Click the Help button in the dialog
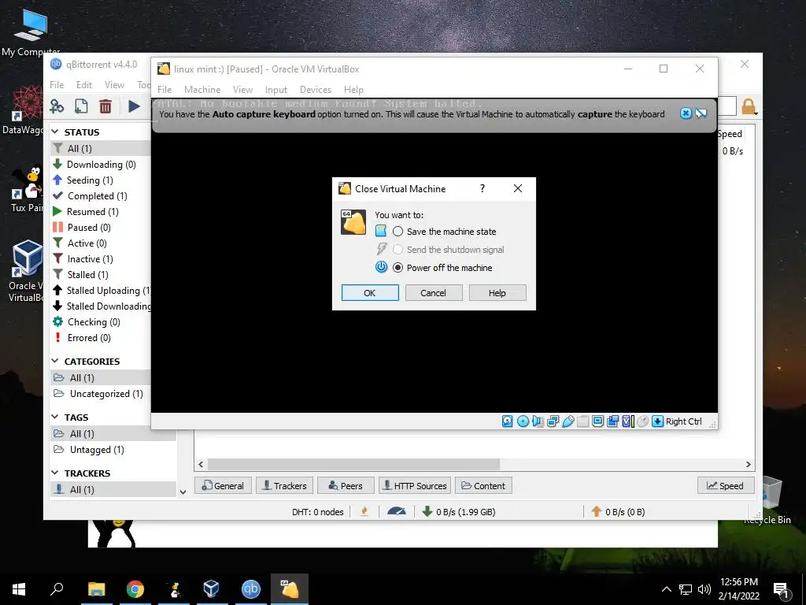 pyautogui.click(x=497, y=293)
